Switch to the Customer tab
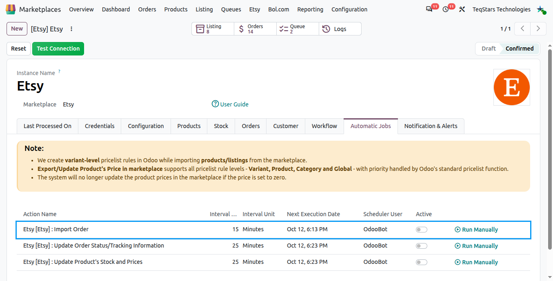Image resolution: width=553 pixels, height=281 pixels. tap(286, 126)
